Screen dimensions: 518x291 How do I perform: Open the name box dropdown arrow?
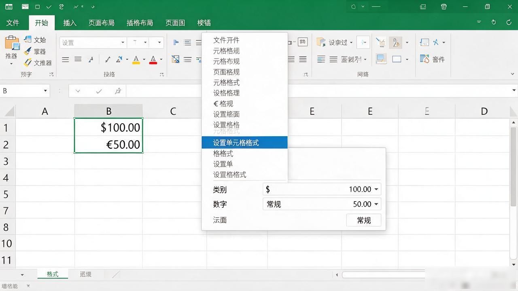point(45,91)
